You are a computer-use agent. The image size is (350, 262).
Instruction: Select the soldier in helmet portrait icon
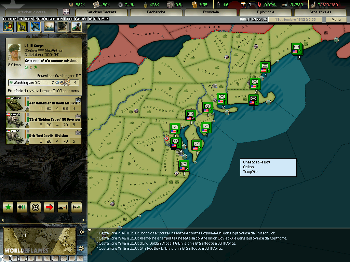pyautogui.click(x=77, y=27)
